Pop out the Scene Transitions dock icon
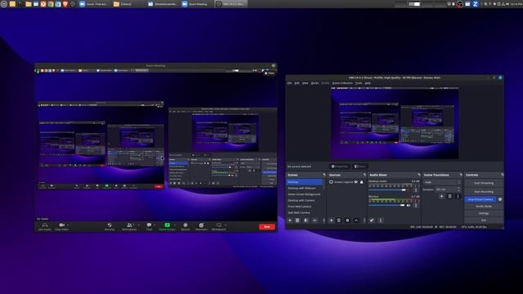 click(x=461, y=175)
